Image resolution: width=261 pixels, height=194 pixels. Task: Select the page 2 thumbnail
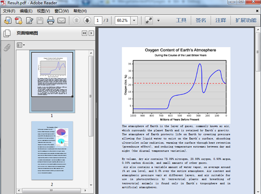tap(52, 151)
